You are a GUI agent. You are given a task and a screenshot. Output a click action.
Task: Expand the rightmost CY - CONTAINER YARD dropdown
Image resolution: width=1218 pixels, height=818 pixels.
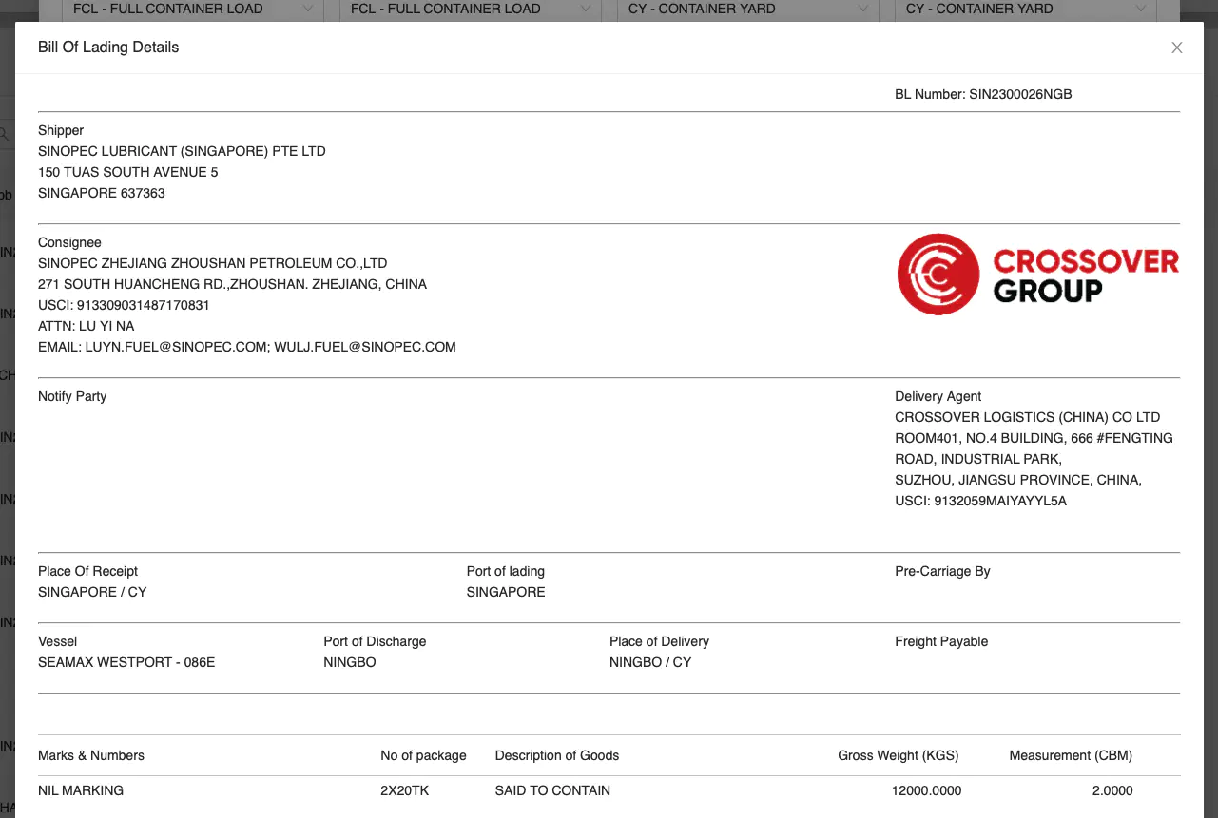pyautogui.click(x=1025, y=9)
